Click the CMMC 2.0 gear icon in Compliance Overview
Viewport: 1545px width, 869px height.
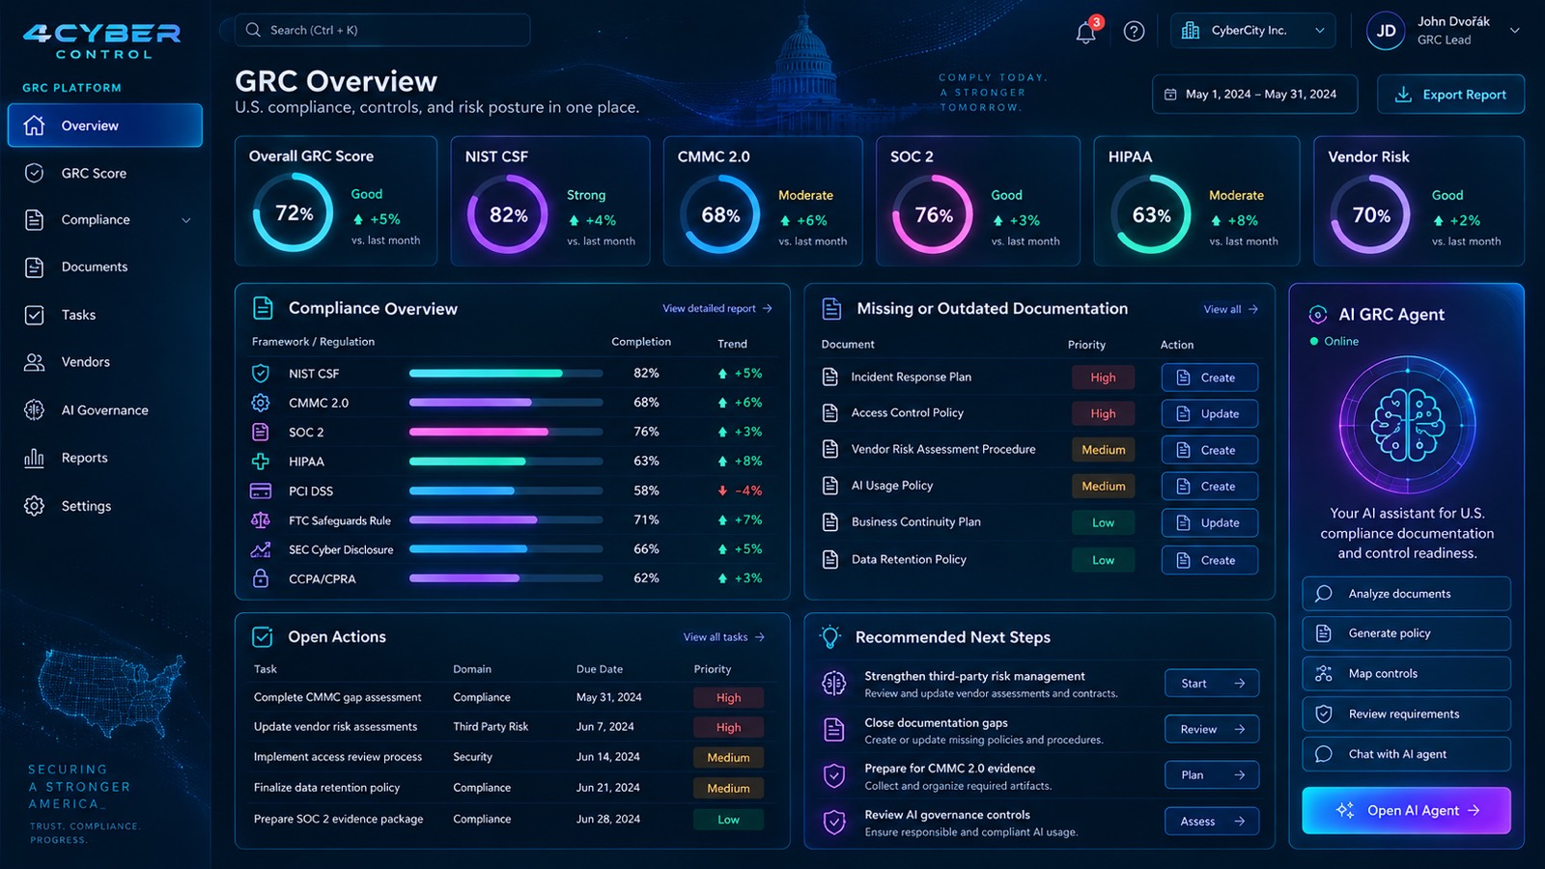tap(261, 403)
